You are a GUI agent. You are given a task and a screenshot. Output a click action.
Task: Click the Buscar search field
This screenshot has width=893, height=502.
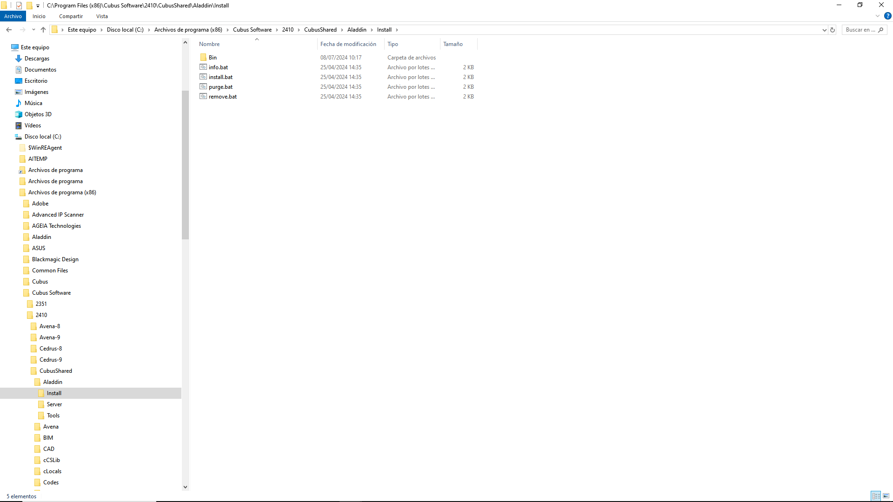[860, 30]
